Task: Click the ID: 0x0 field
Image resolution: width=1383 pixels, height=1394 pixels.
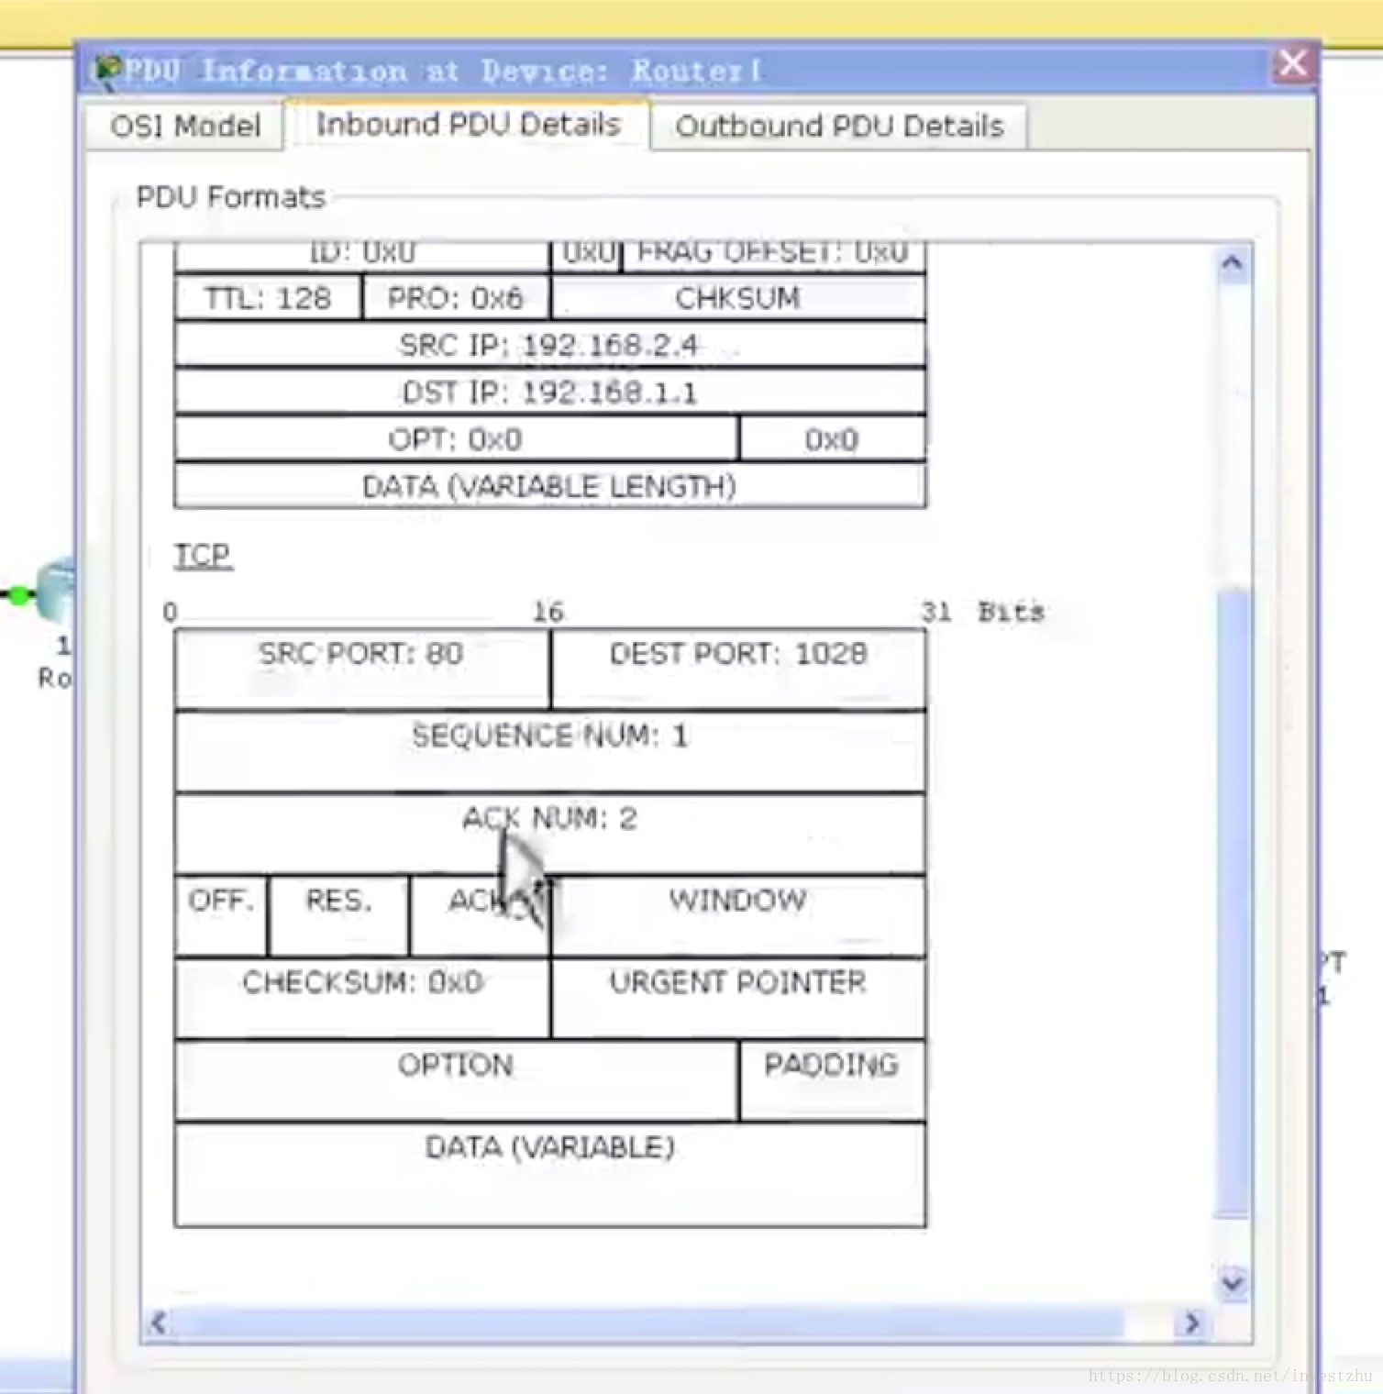Action: tap(362, 256)
